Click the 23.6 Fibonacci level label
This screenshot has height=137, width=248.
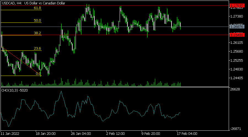(x=37, y=48)
